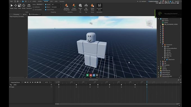Toggle the Rotate snapping checkbox
The height and width of the screenshot is (107, 191).
46,4
